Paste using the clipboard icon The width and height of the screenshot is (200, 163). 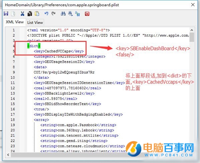(x=37, y=14)
